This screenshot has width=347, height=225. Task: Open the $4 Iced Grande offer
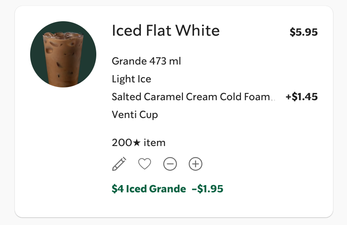148,189
